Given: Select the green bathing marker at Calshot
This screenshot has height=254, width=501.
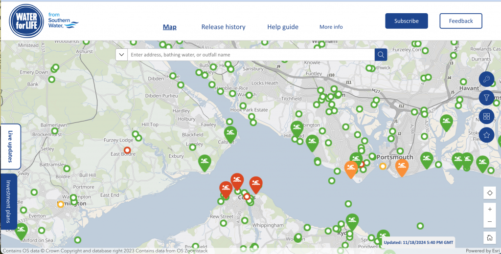Looking at the screenshot, I should click(230, 133).
